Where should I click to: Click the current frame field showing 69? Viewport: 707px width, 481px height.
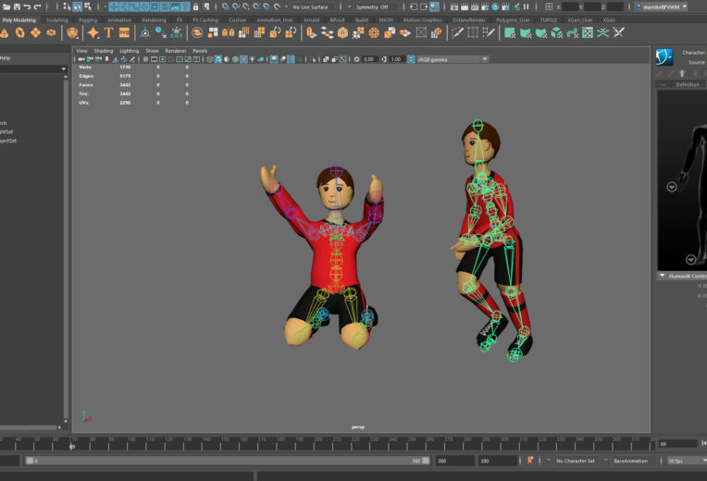[677, 444]
